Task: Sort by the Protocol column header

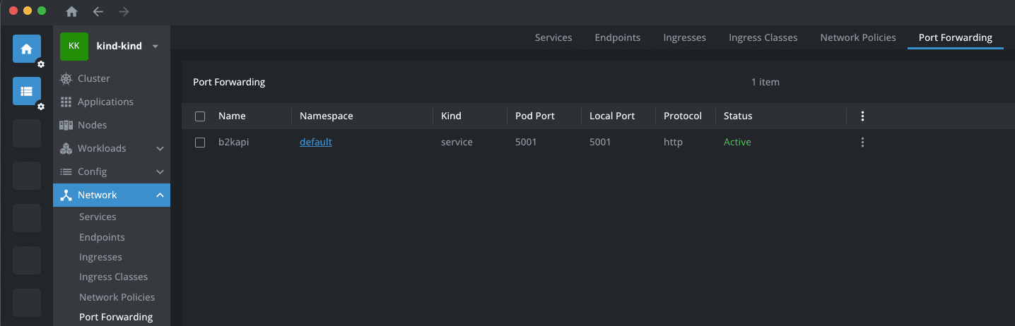Action: pos(683,116)
